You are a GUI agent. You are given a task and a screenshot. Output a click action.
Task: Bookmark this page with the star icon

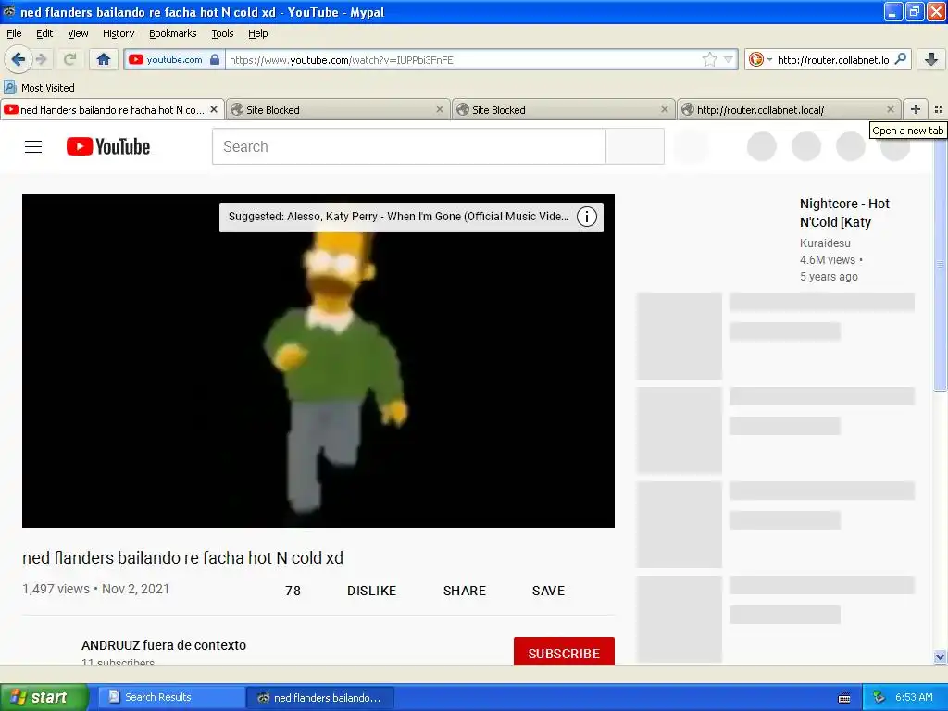(x=709, y=59)
